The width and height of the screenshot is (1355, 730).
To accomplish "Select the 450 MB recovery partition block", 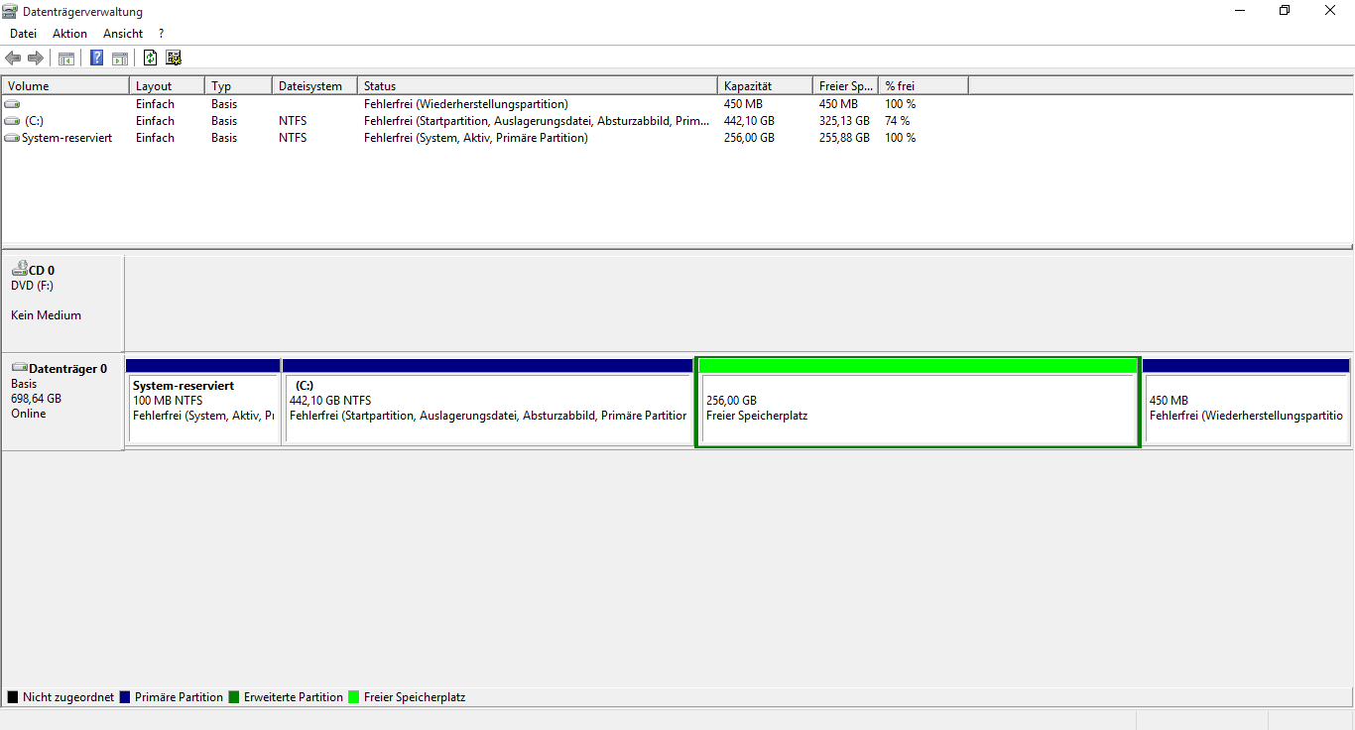I will 1245,409.
